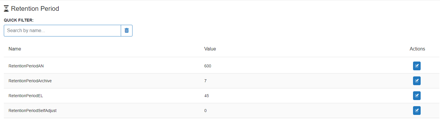Select the RetentionPeriodEL name cell
The image size is (440, 119).
[x=26, y=96]
